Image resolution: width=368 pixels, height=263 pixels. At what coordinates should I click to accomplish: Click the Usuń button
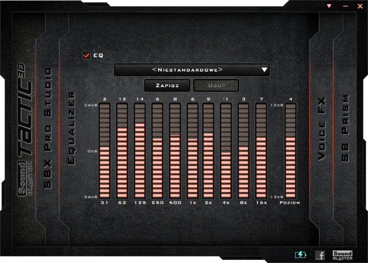coord(216,85)
